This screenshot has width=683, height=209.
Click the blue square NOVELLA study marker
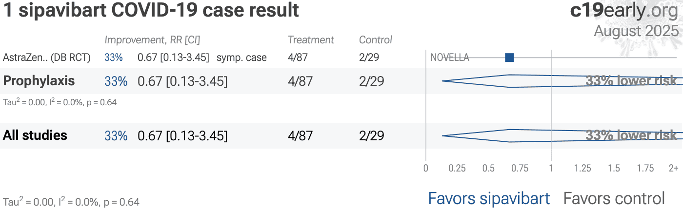click(509, 57)
